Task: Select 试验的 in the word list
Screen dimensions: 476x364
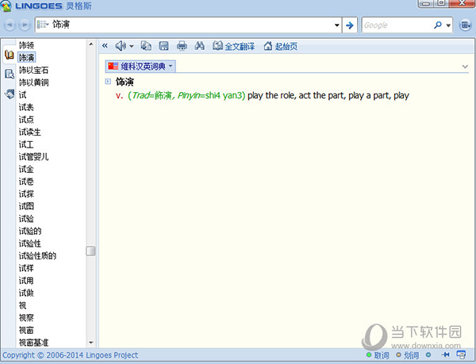Action: coord(30,231)
